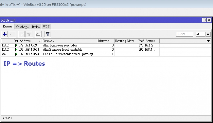This screenshot has height=123, width=213.
Task: Click the remove route minus button
Action: 12,34
